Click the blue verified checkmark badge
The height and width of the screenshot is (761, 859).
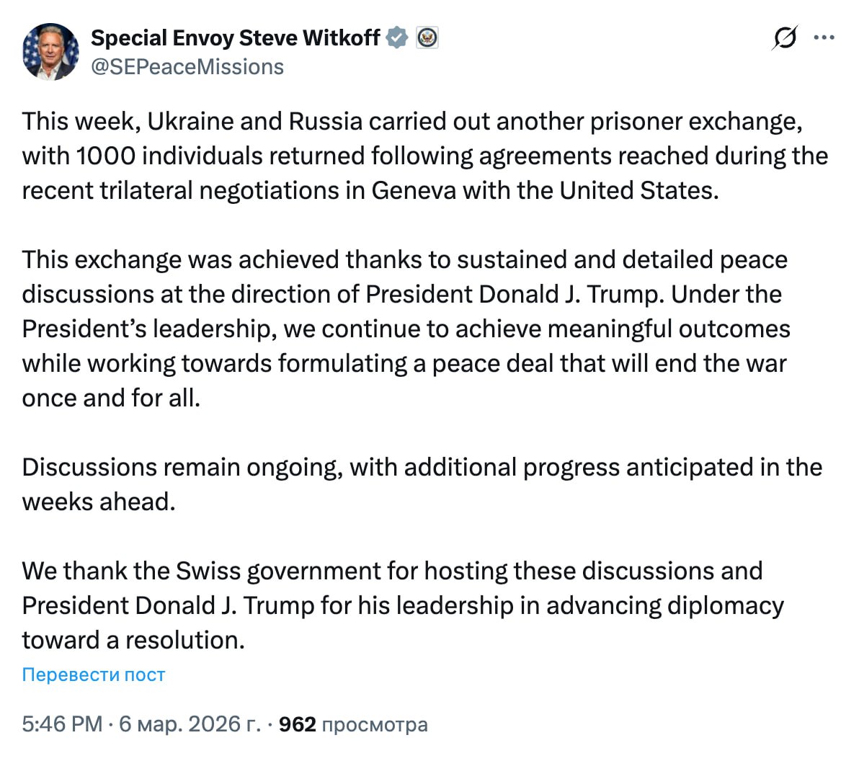[x=397, y=37]
